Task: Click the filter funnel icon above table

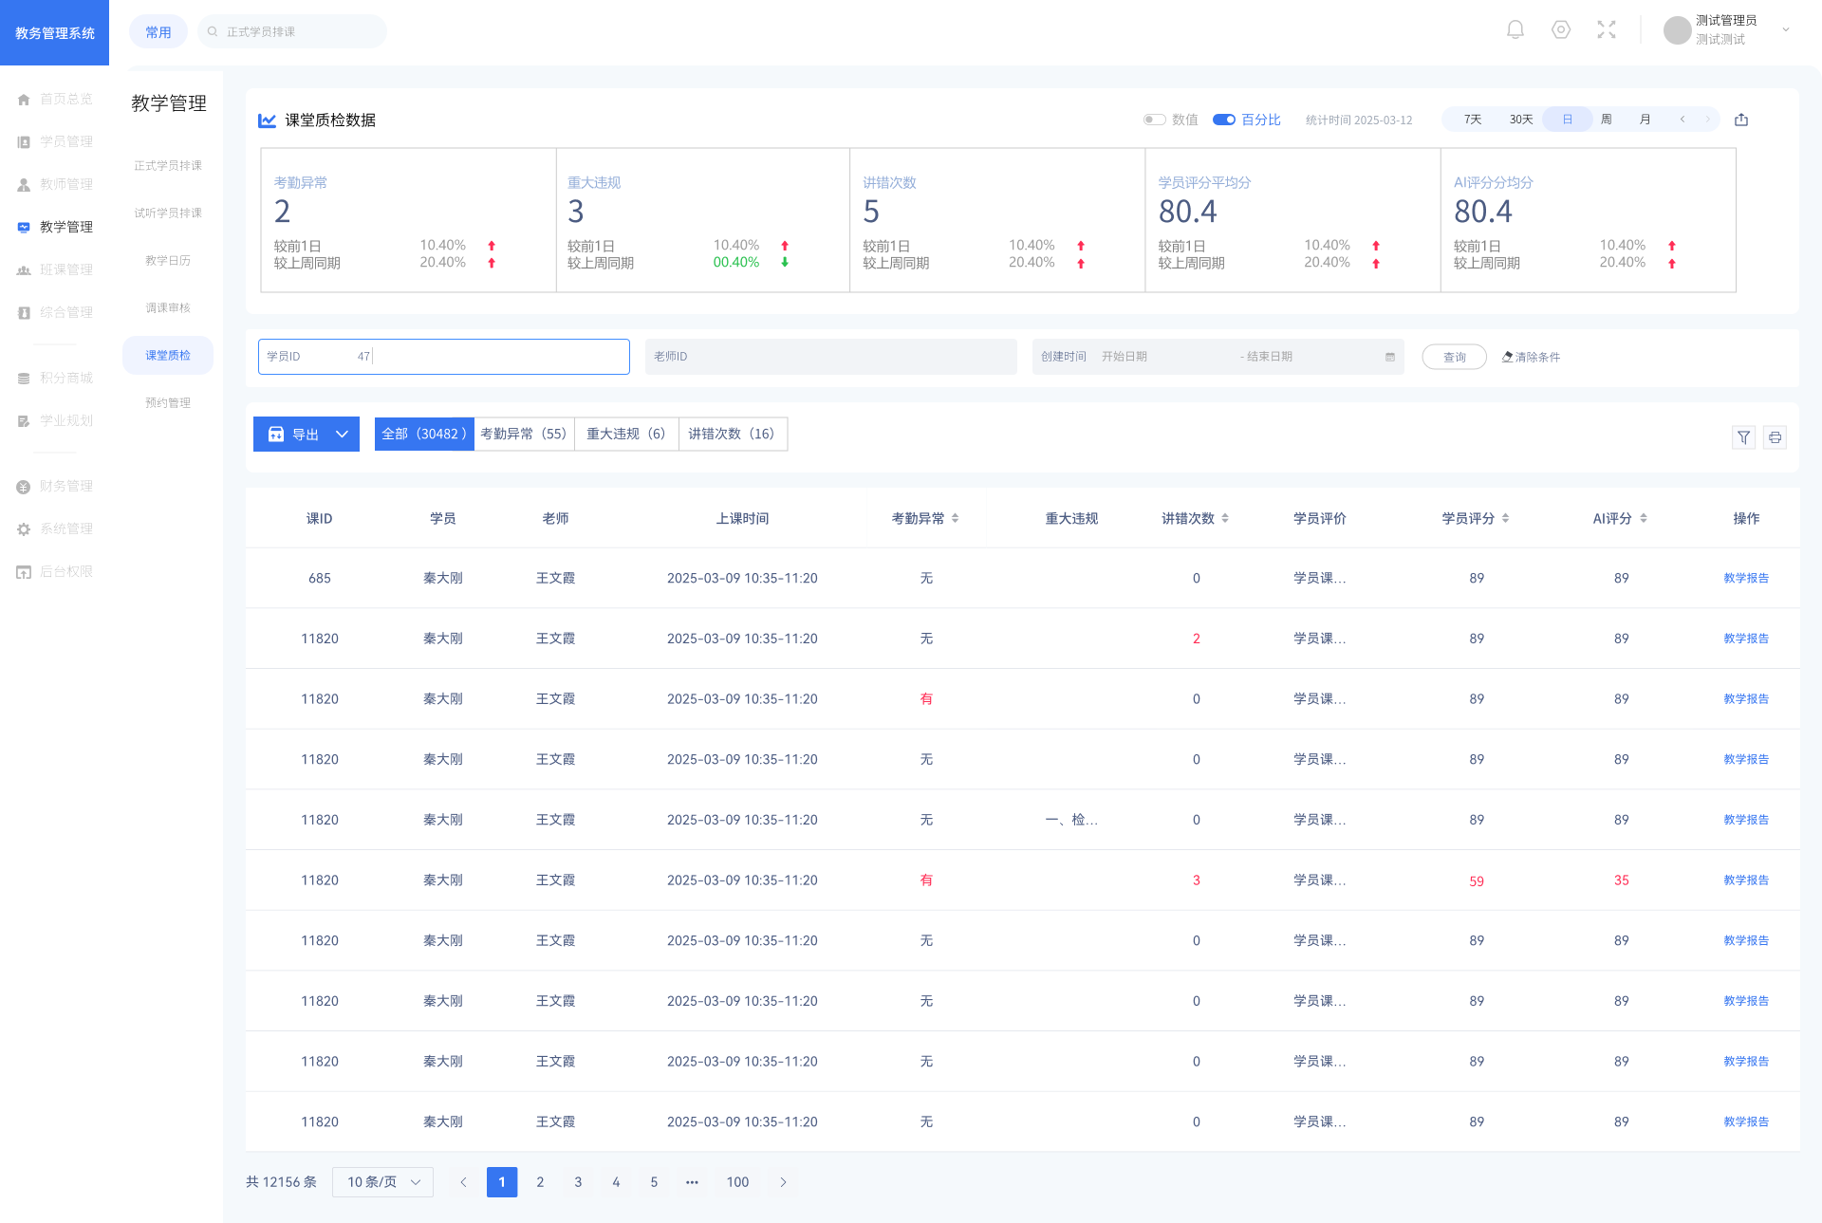Action: [1744, 437]
